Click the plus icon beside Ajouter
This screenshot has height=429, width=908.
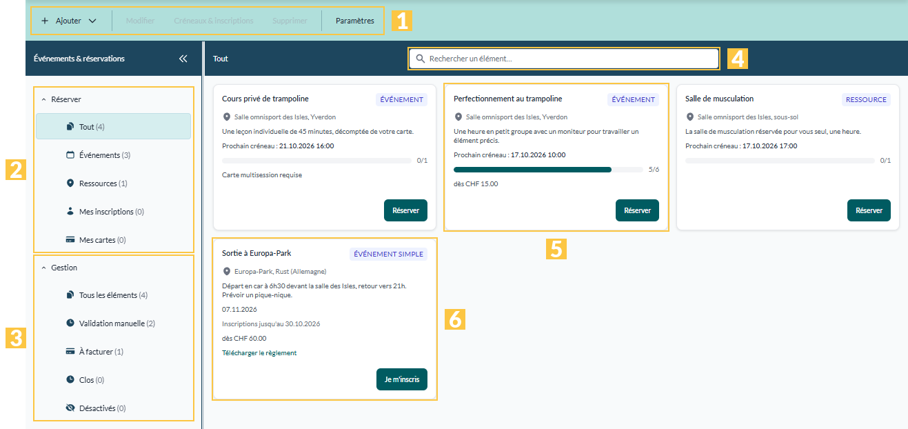point(45,21)
